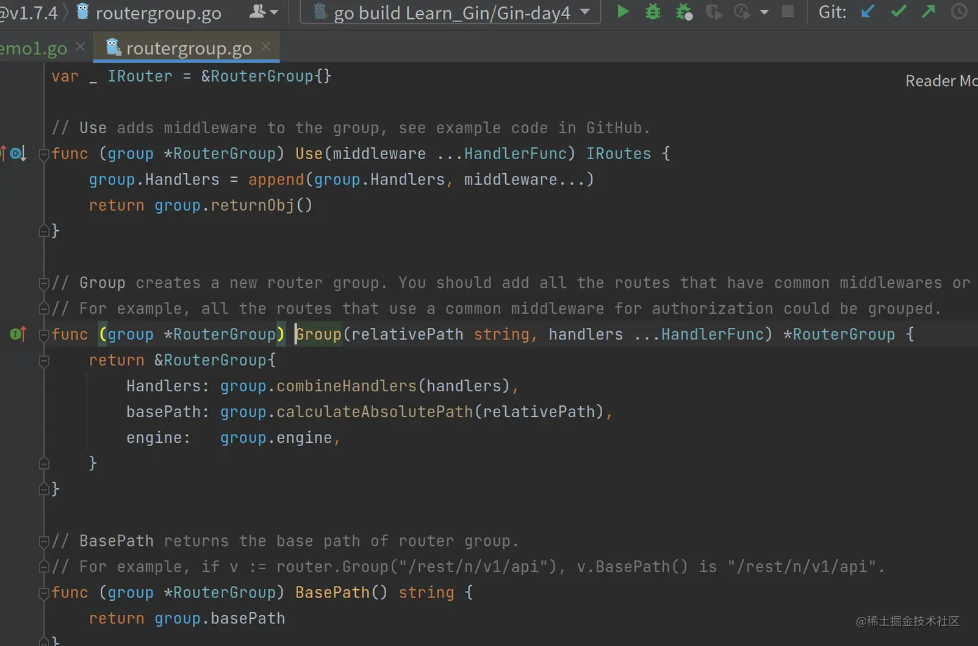
Task: Click combineHandlers method call
Action: pyautogui.click(x=347, y=386)
